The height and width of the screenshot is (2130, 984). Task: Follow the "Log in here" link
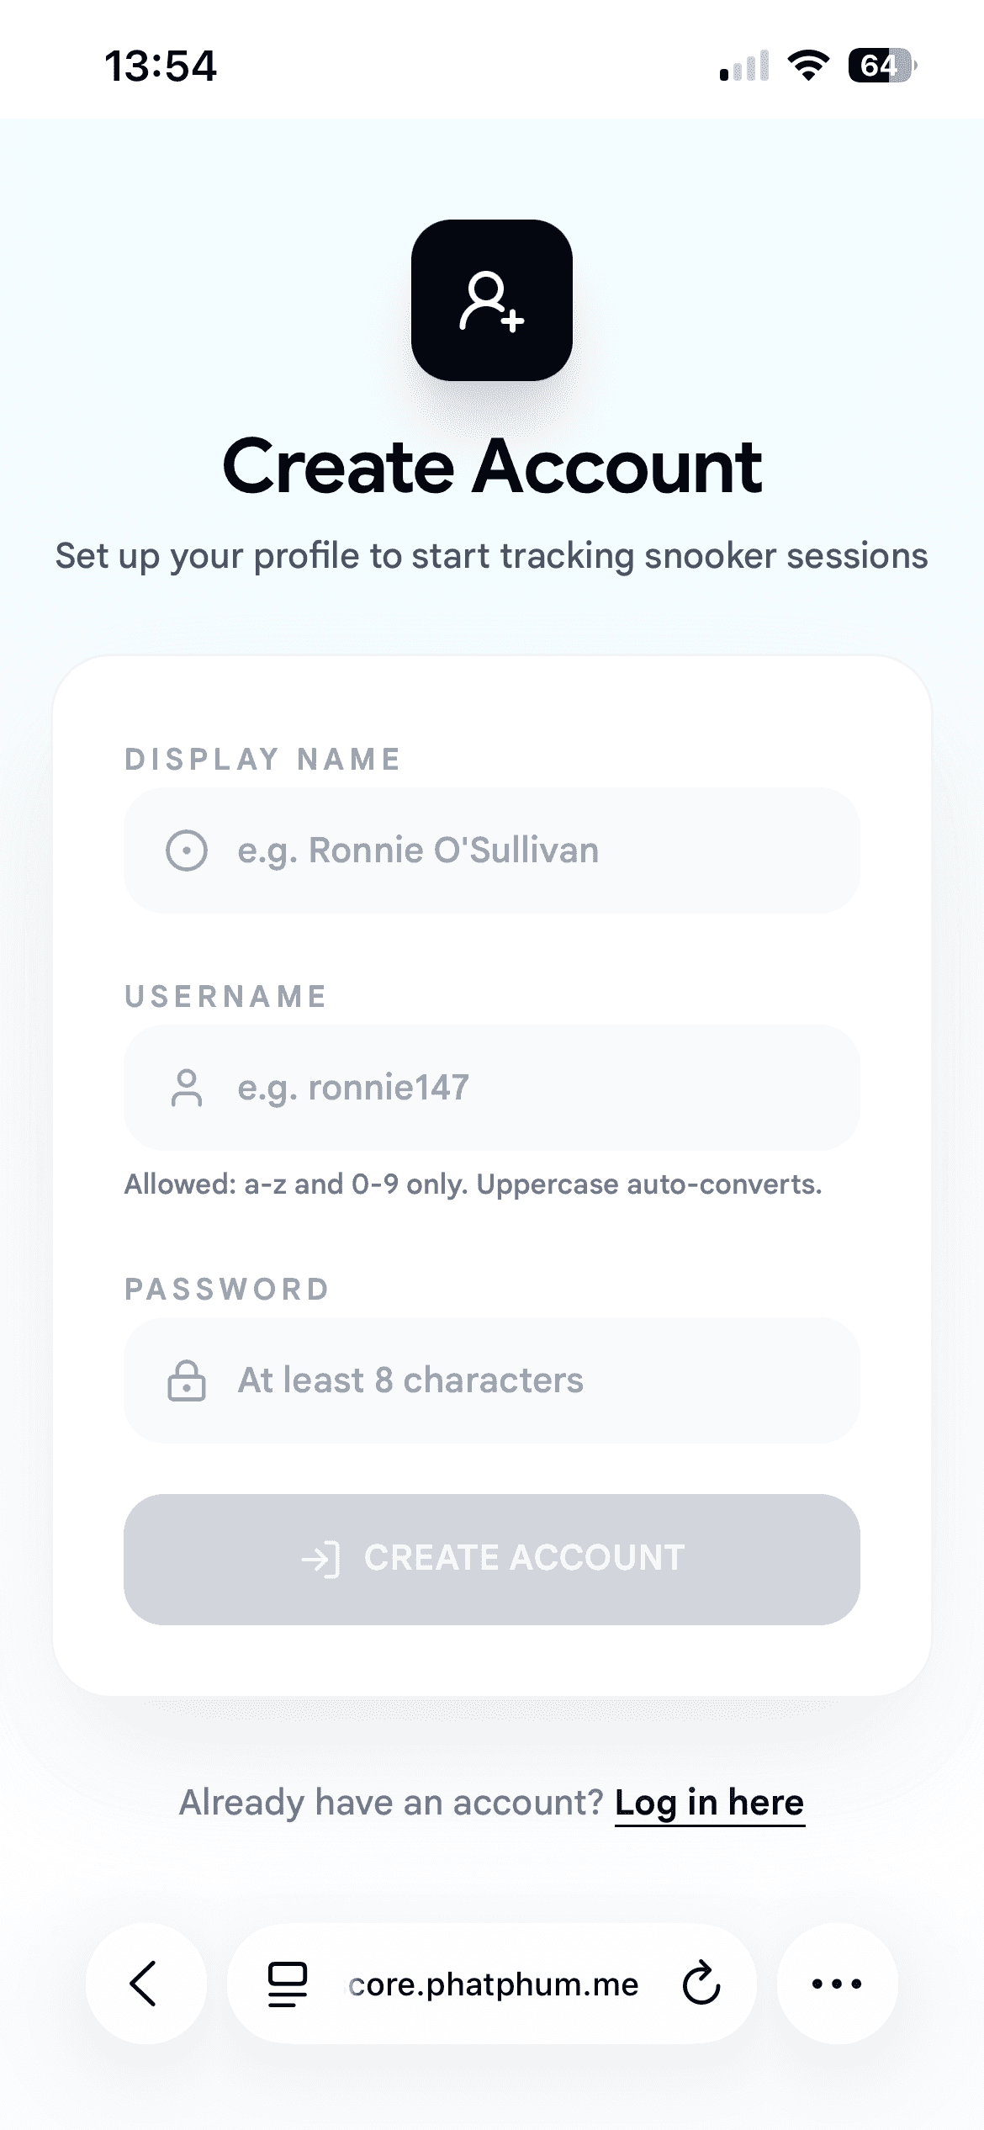pos(709,1803)
